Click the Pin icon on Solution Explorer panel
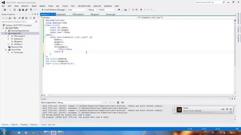This screenshot has width=241, height=135. coord(35,14)
